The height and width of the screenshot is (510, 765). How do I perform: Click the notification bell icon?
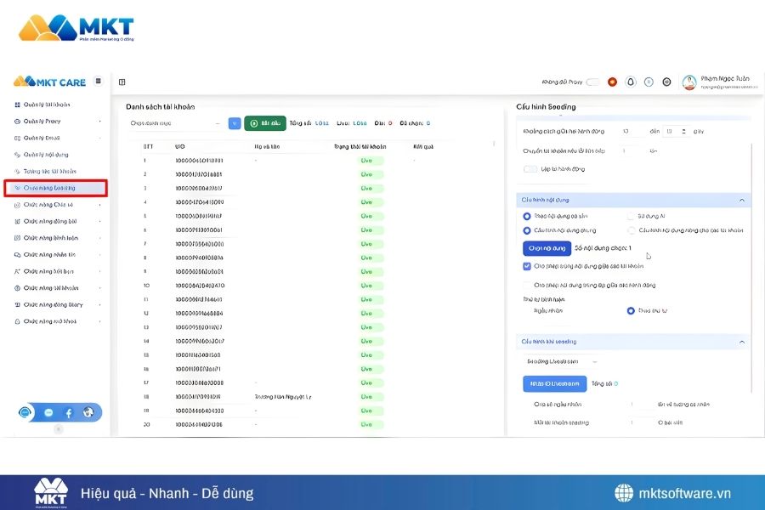pos(631,82)
